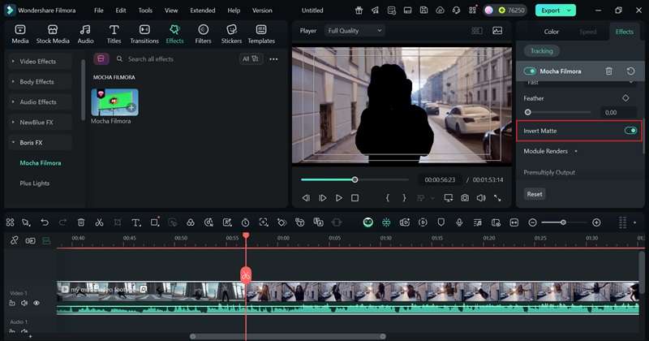Open the Audio panel
649x341 pixels.
tap(85, 34)
